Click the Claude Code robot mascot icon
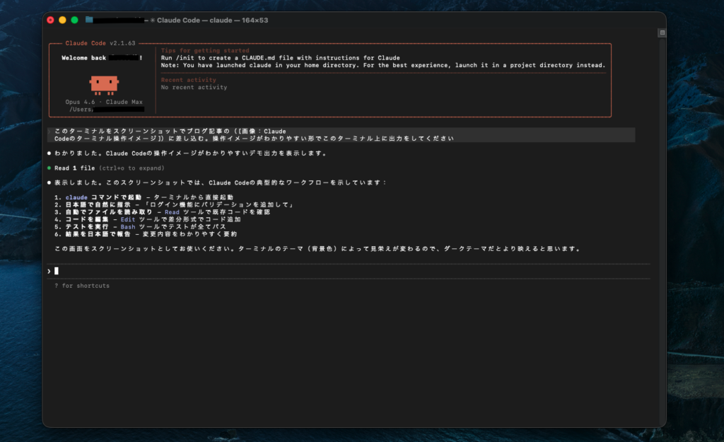 [103, 85]
